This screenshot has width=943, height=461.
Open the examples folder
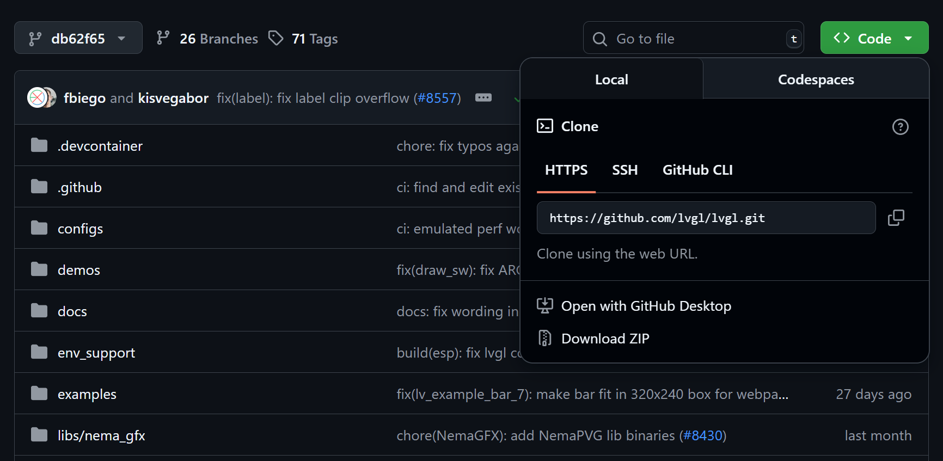pyautogui.click(x=87, y=394)
